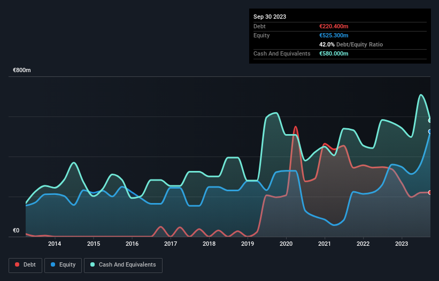This screenshot has width=439, height=281.
Task: Click the 2022 x-axis label
Action: (x=363, y=244)
